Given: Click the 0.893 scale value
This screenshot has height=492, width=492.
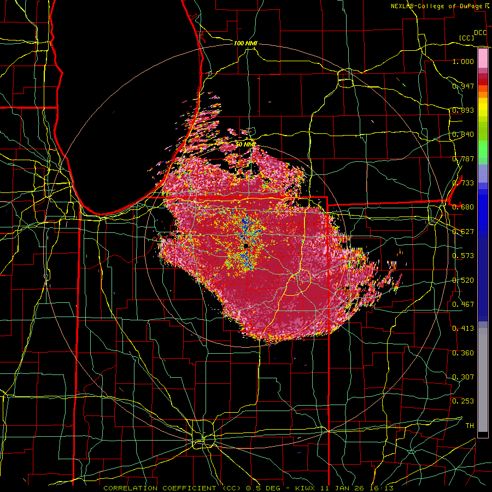Looking at the screenshot, I should click(463, 110).
